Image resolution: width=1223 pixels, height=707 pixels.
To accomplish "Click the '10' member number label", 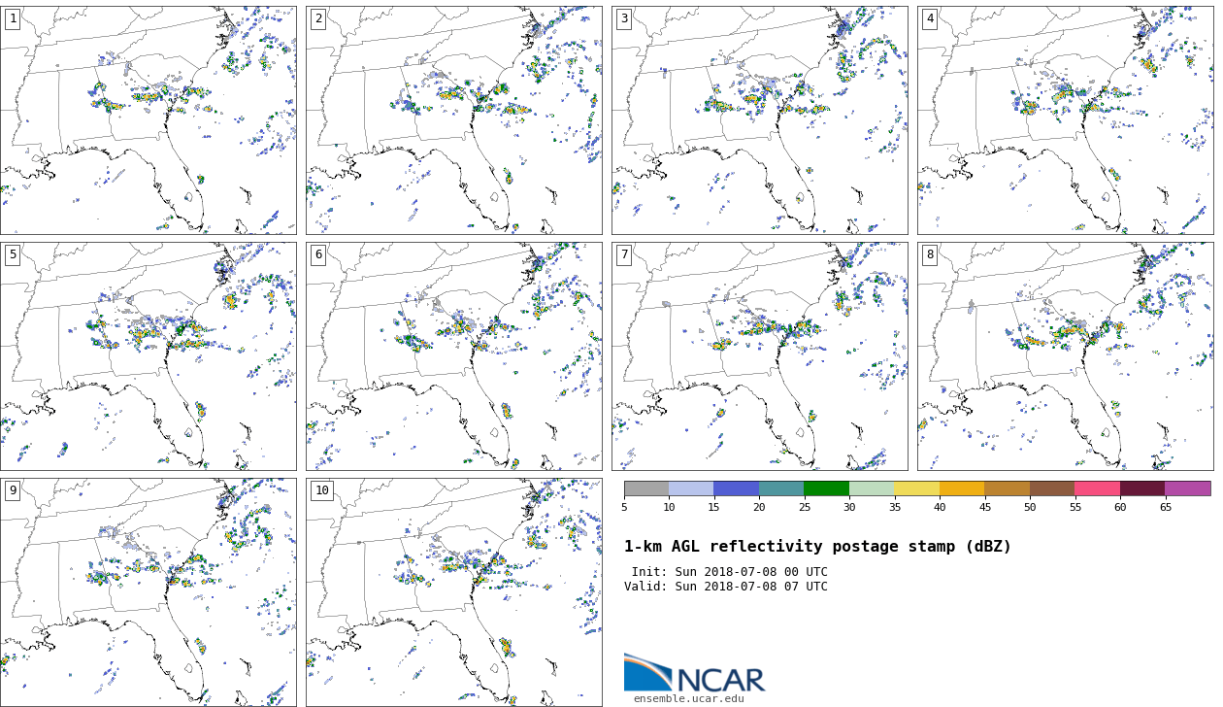I will click(x=322, y=491).
